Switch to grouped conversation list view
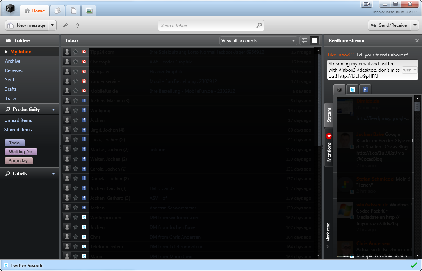 point(305,40)
